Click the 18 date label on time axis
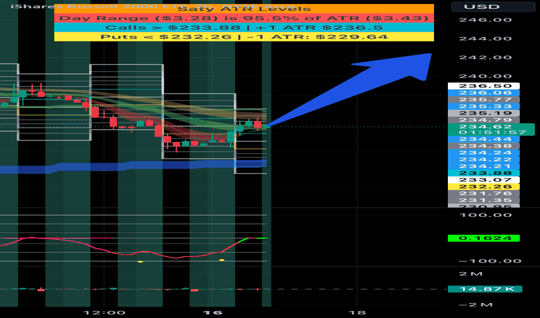This screenshot has width=540, height=318. coord(357,313)
